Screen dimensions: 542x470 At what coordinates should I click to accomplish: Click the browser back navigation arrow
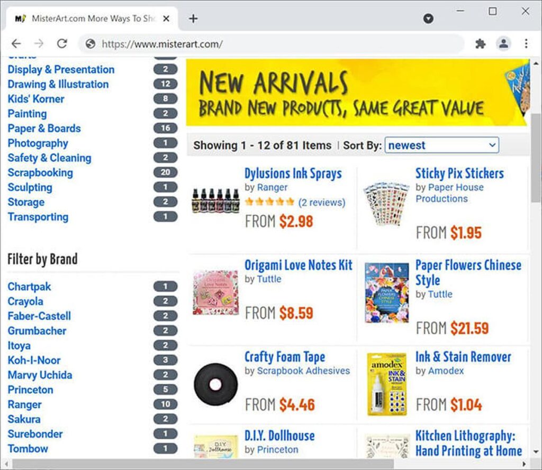point(16,43)
